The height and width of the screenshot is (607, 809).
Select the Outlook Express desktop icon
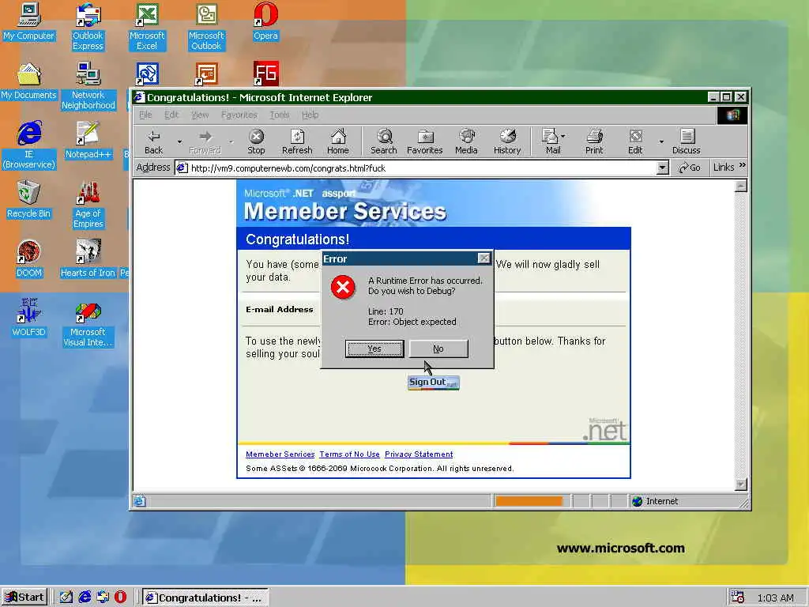pos(88,27)
